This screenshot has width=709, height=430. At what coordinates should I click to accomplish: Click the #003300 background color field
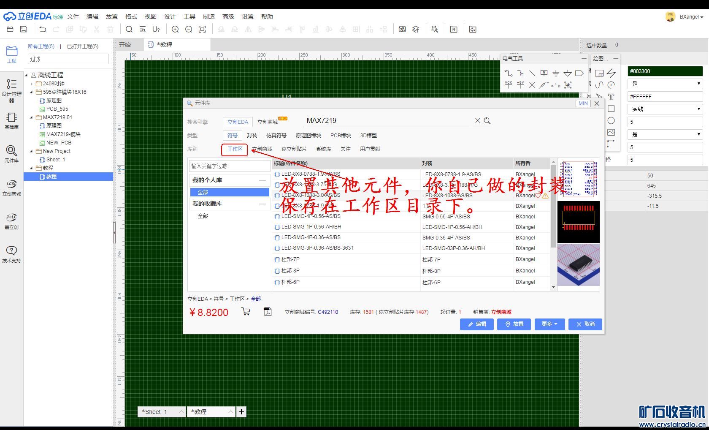click(665, 71)
